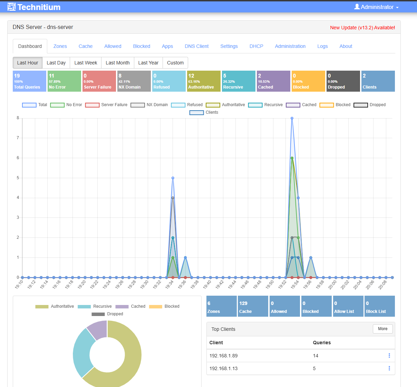Click the Allow List summary tile
The image size is (417, 387).
point(348,306)
